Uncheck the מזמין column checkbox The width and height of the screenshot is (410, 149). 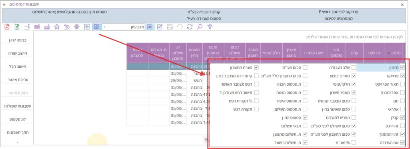(x=402, y=68)
